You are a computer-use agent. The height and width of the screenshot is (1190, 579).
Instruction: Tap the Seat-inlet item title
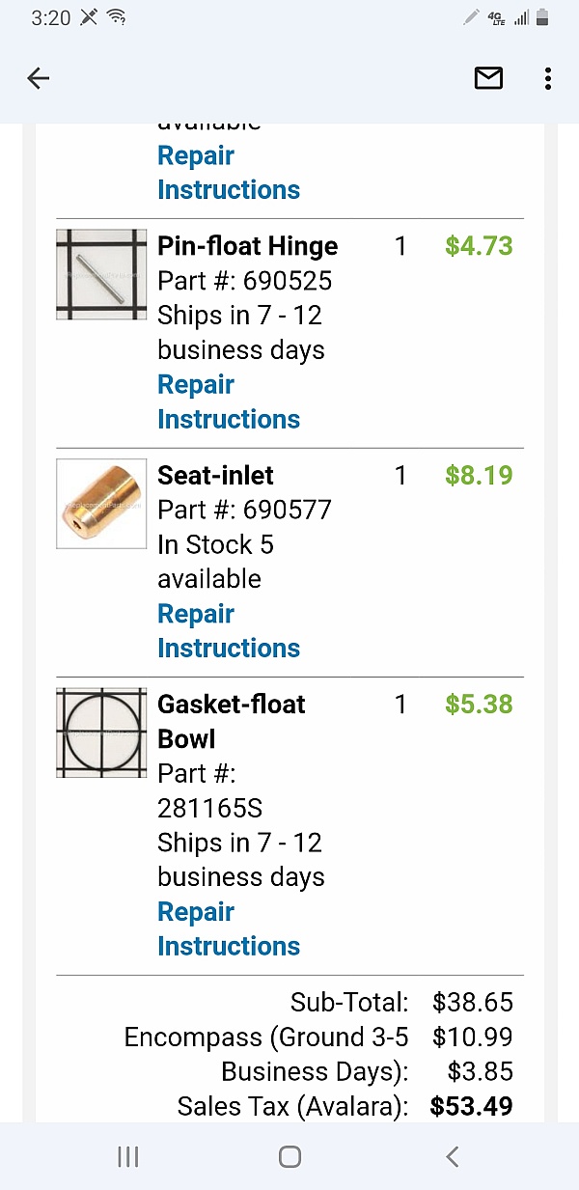(x=215, y=475)
